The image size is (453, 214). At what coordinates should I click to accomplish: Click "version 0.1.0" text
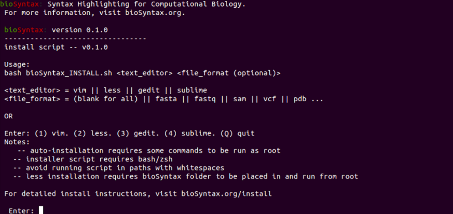click(79, 30)
